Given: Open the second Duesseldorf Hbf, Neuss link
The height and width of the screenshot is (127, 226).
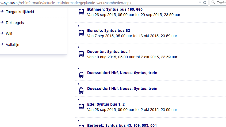Looking at the screenshot, I should tap(122, 88).
